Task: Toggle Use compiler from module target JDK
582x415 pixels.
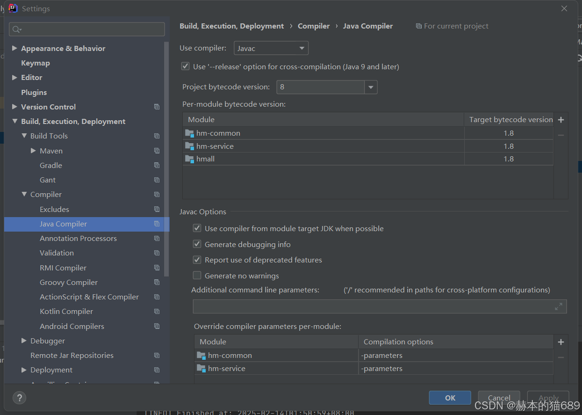Action: (197, 228)
